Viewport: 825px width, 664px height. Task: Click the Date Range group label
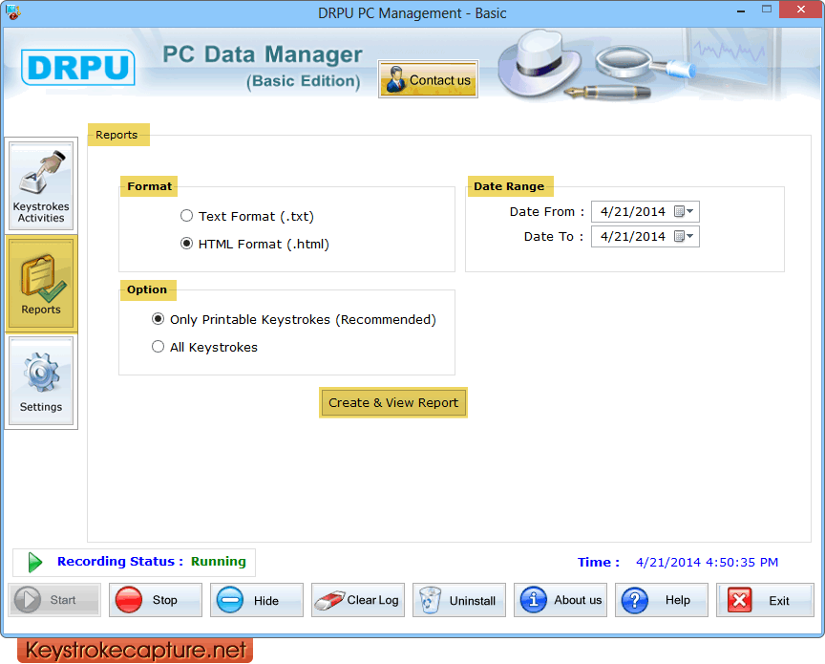[x=509, y=186]
